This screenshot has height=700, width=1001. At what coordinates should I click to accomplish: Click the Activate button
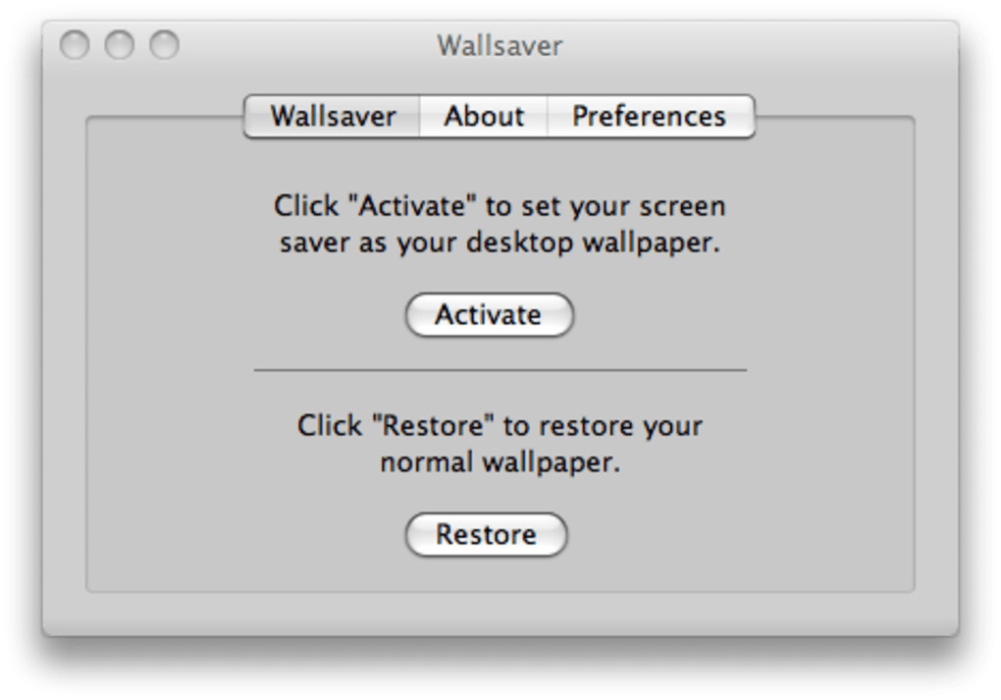(x=489, y=315)
